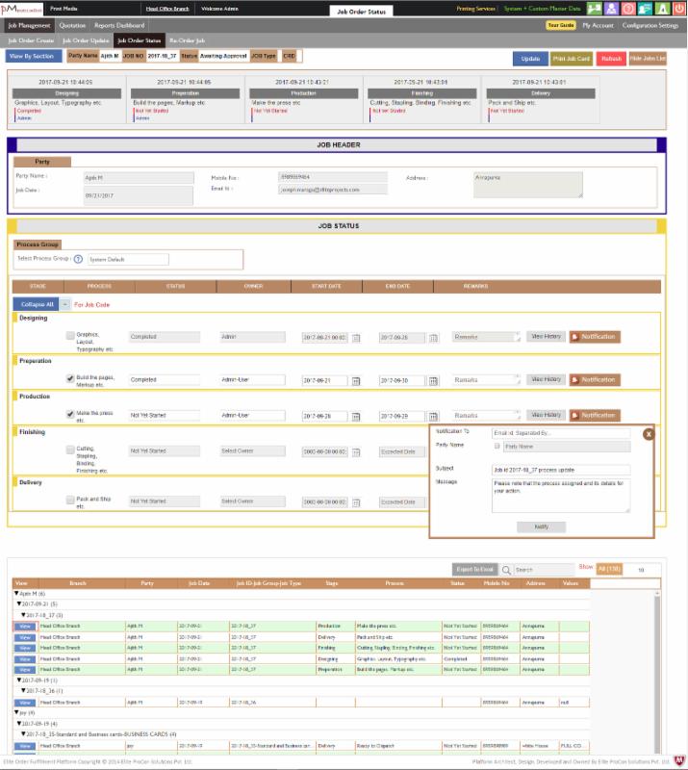Open calendar for Preperation end date
This screenshot has width=688, height=770.
click(x=433, y=380)
